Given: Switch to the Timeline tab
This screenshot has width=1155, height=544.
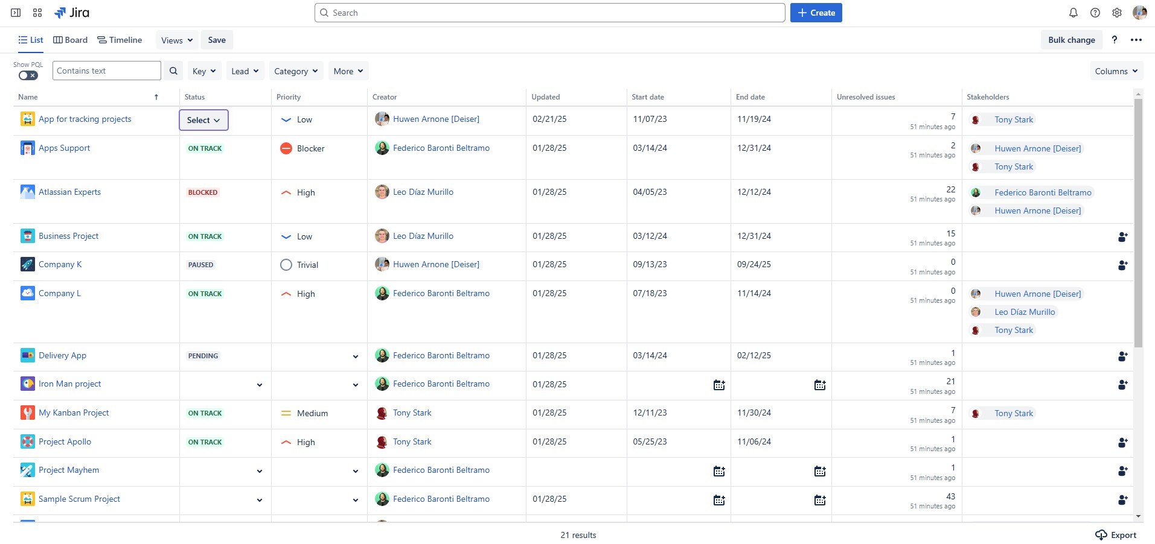Looking at the screenshot, I should tap(120, 40).
